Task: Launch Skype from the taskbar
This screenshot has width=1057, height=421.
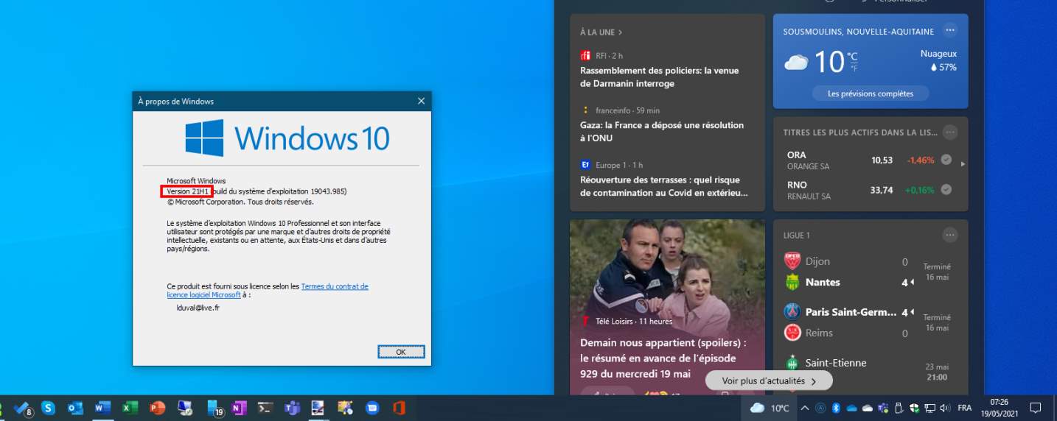Action: coord(49,408)
